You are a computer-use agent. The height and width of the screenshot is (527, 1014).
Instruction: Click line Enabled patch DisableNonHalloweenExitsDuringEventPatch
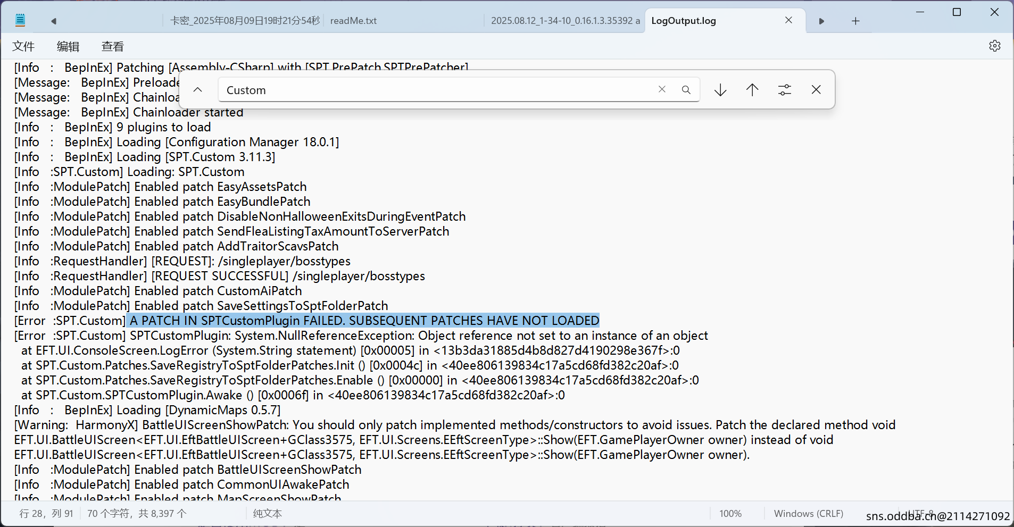[x=240, y=216]
